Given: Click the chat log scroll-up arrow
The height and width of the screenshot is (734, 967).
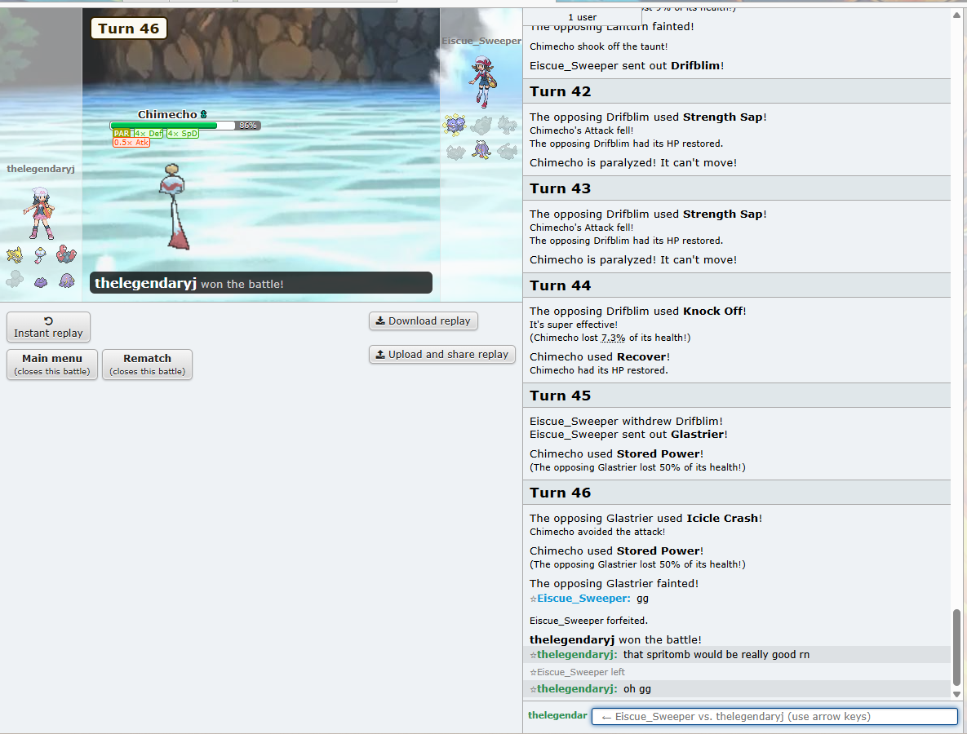Looking at the screenshot, I should point(956,15).
